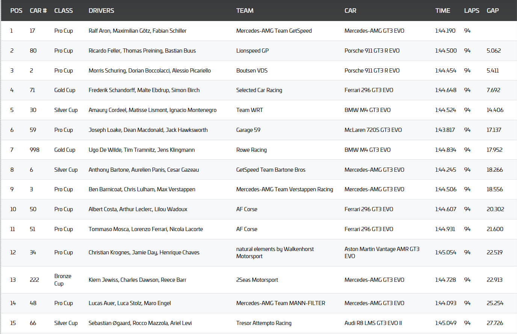The height and width of the screenshot is (334, 517).
Task: Click the CAR column header
Action: click(x=350, y=11)
